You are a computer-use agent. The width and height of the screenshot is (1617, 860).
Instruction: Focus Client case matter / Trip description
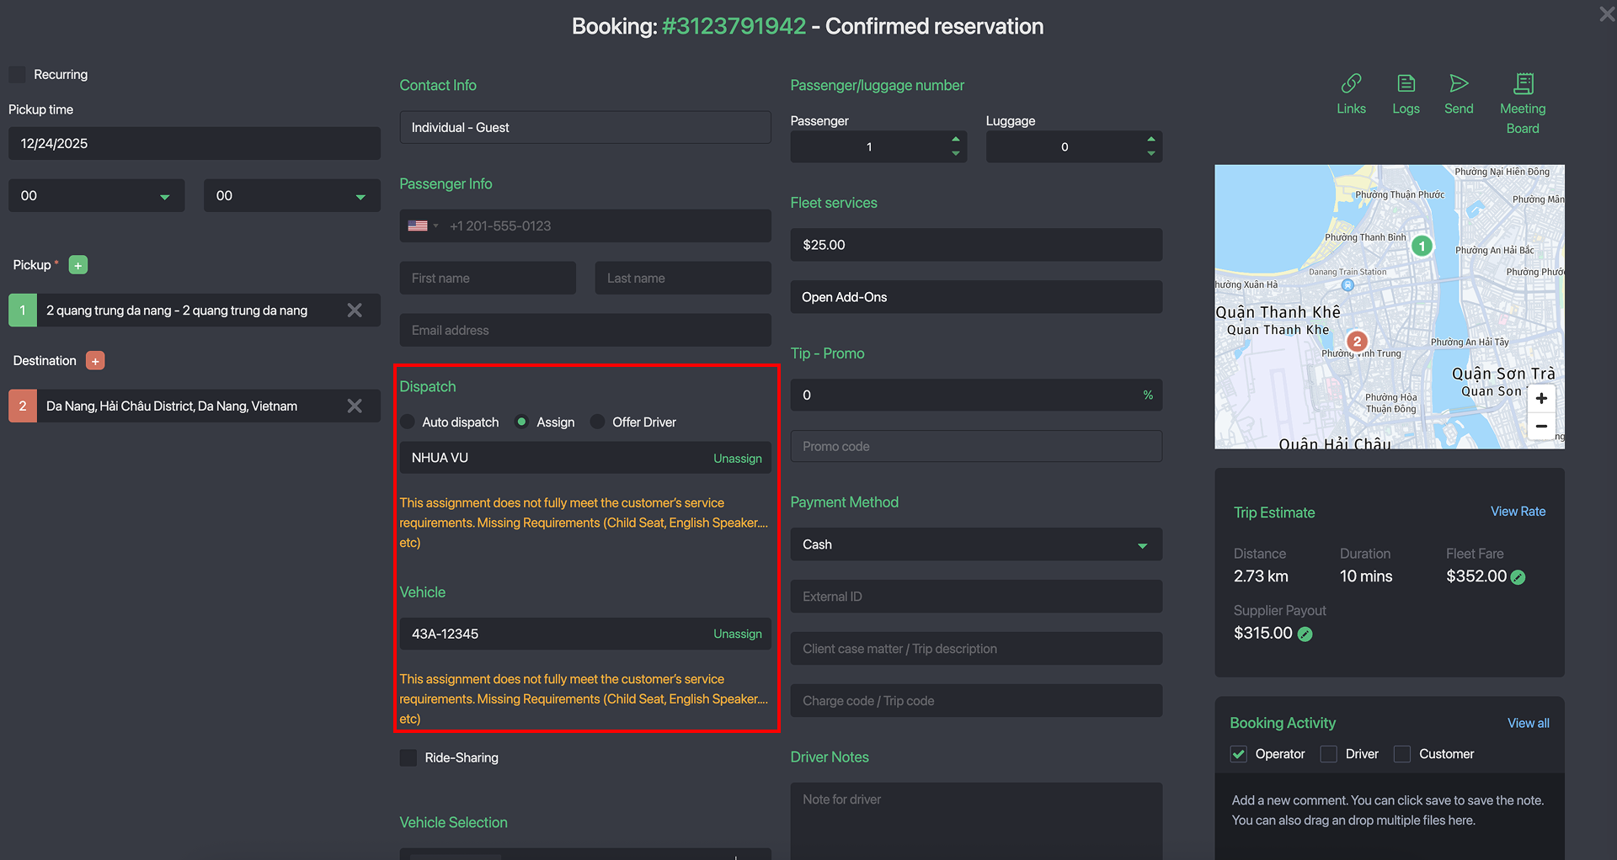coord(976,649)
